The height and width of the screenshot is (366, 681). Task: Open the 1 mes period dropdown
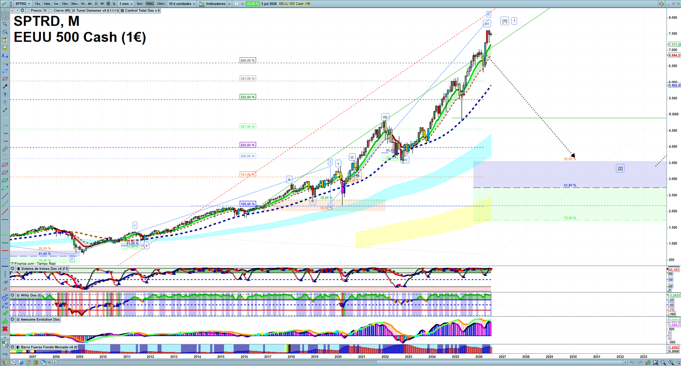126,4
